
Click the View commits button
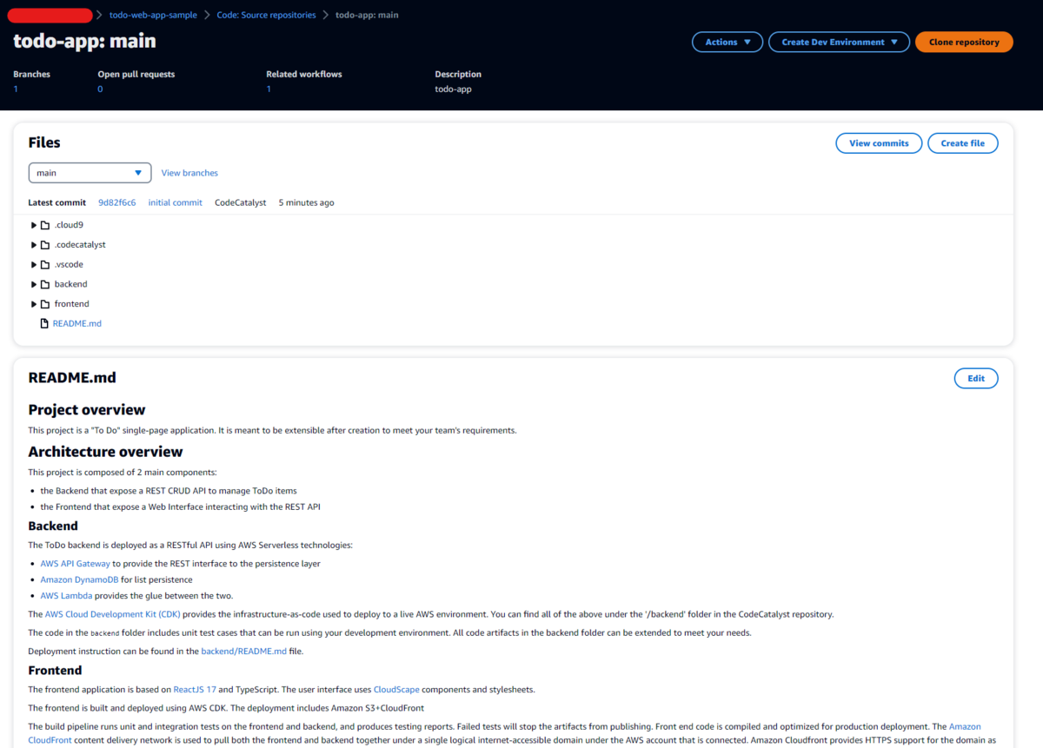(x=879, y=143)
